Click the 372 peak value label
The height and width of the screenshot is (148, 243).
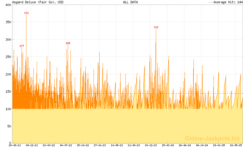point(26,13)
